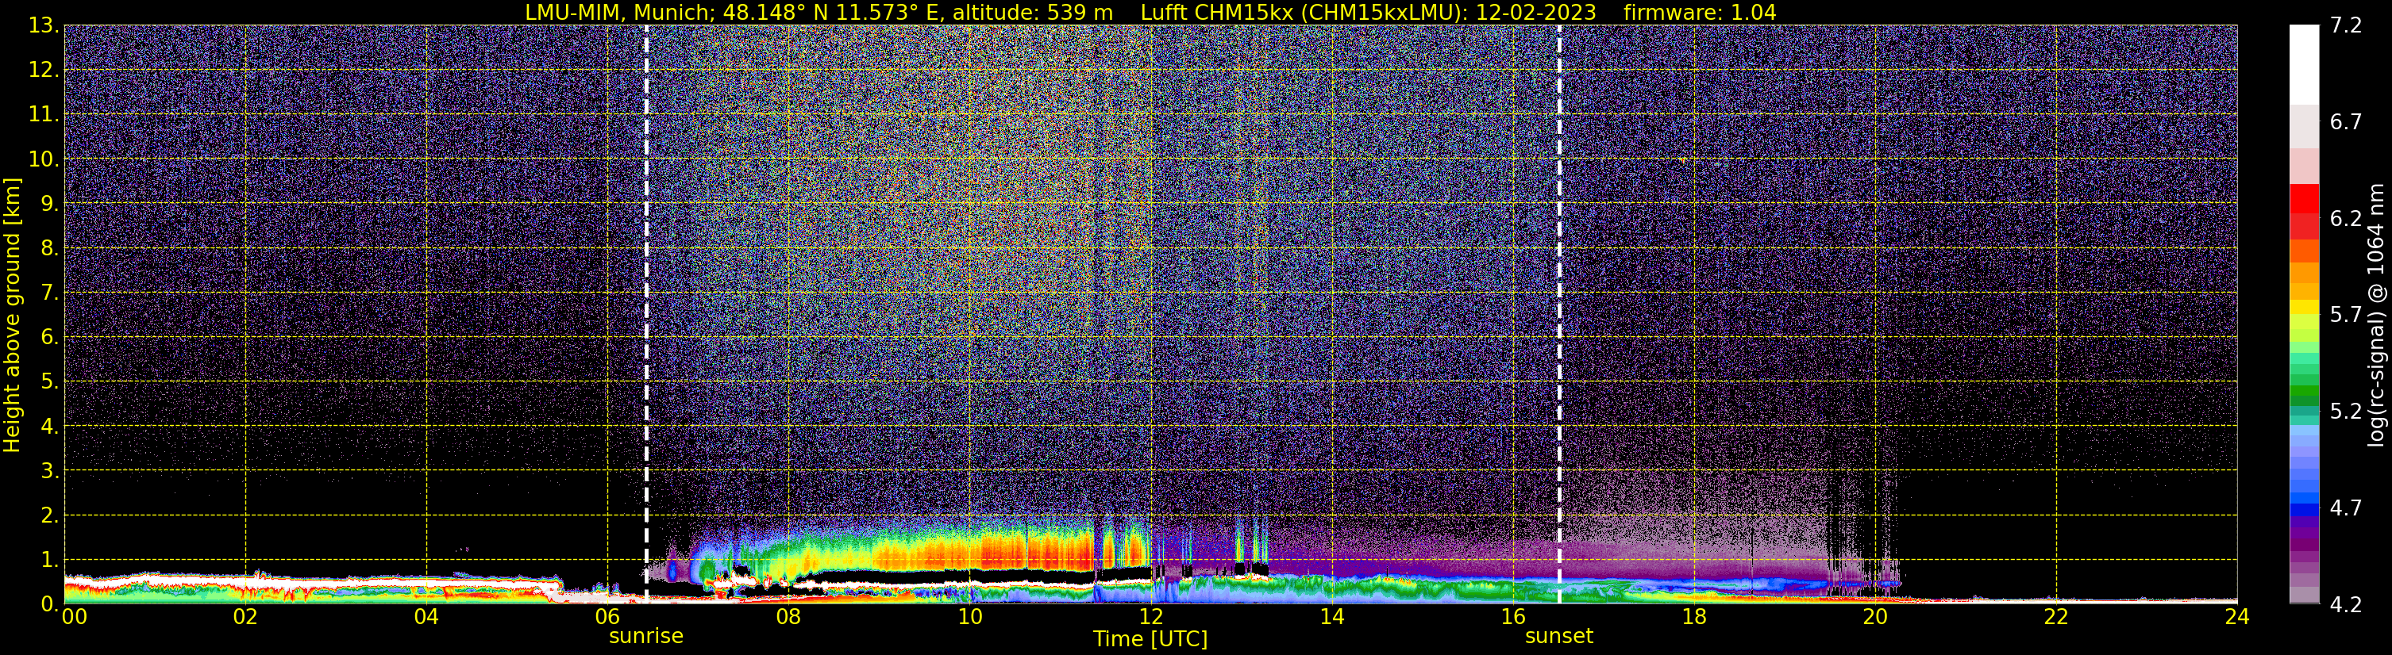The image size is (2392, 655).
Task: Click the '14' time tick label
Action: pyautogui.click(x=1331, y=617)
